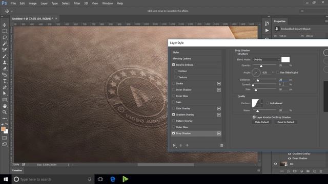The width and height of the screenshot is (328, 184).
Task: Create adjustment layer icon in Layers panel
Action: pyautogui.click(x=301, y=171)
